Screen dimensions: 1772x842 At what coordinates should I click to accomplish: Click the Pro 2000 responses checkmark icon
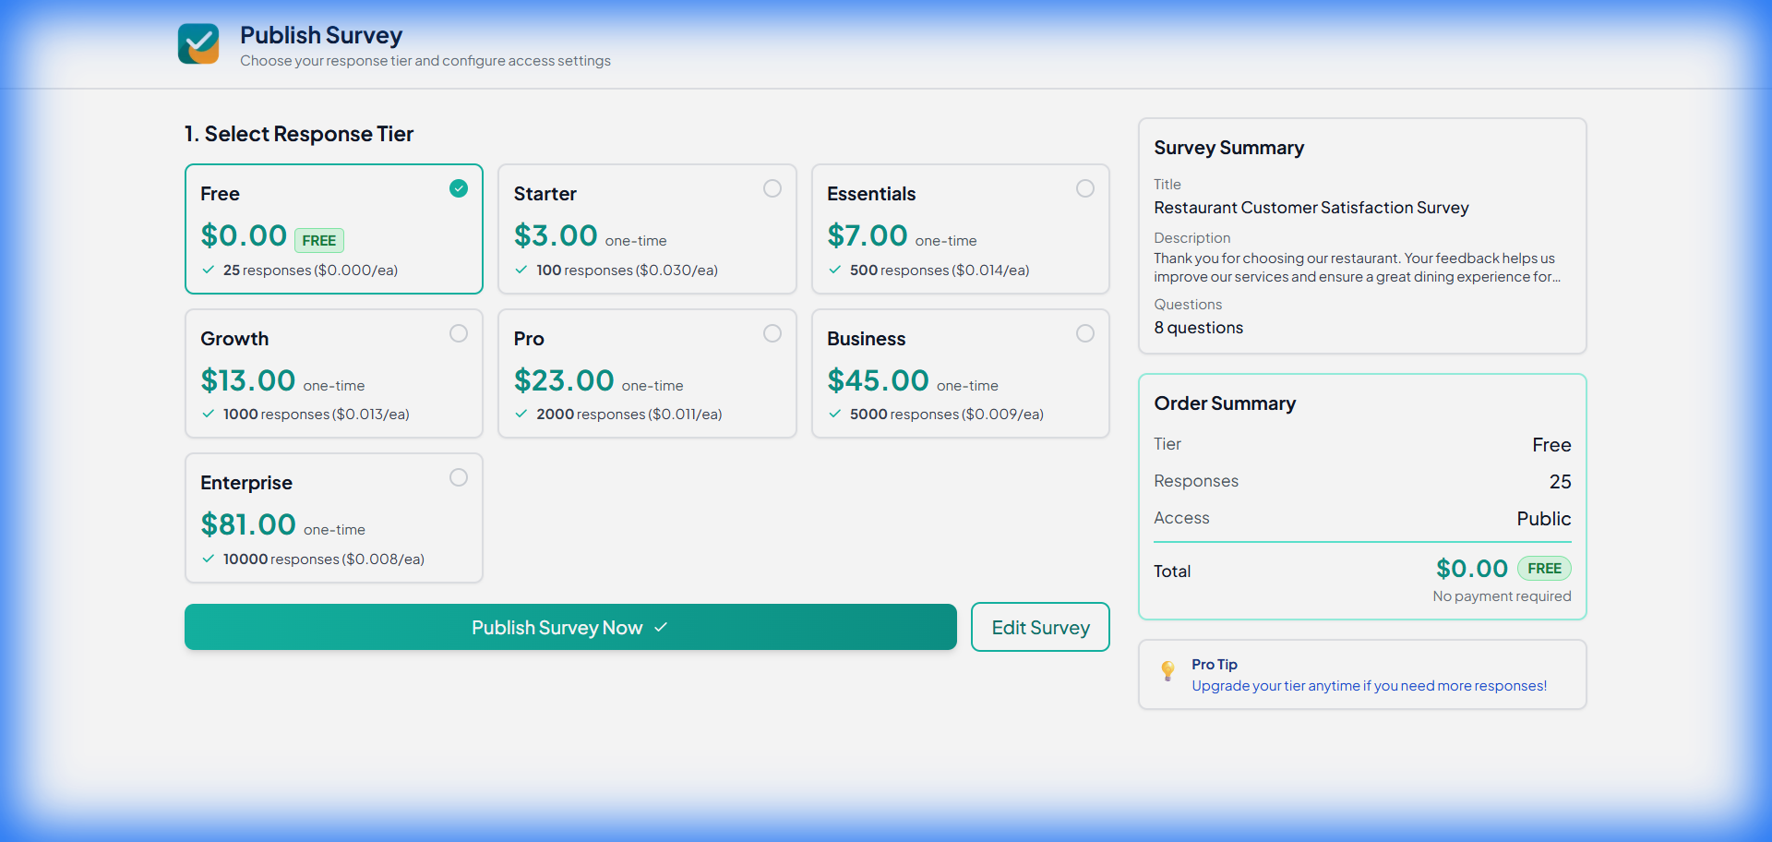(x=521, y=414)
